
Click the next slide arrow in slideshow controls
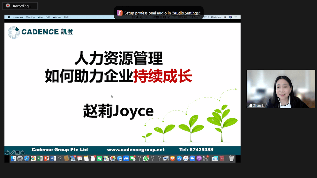[23, 153]
